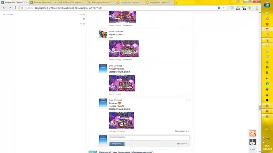Bookmark the page with the star icon
Image resolution: width=273 pixels, height=153 pixels.
click(x=224, y=8)
